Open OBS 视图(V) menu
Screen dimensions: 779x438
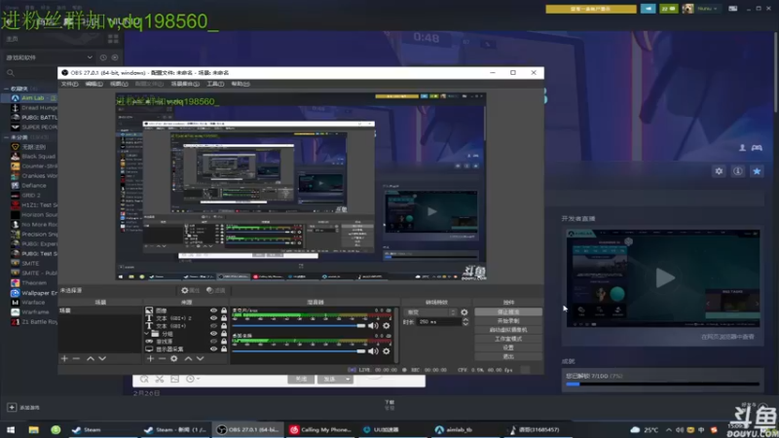click(x=119, y=84)
